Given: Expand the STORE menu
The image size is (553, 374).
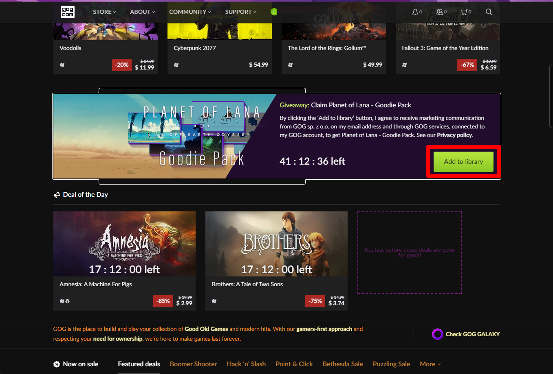Looking at the screenshot, I should (x=104, y=12).
